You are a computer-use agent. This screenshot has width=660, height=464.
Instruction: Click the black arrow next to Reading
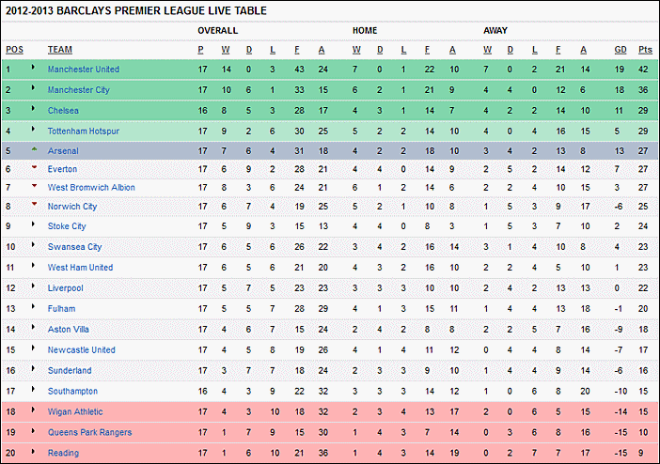[33, 451]
